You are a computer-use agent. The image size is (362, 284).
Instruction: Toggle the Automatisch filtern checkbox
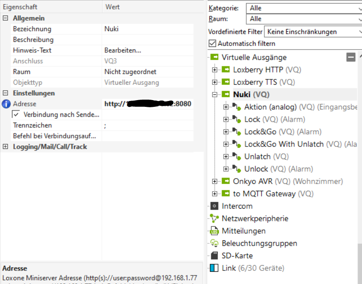coord(213,44)
